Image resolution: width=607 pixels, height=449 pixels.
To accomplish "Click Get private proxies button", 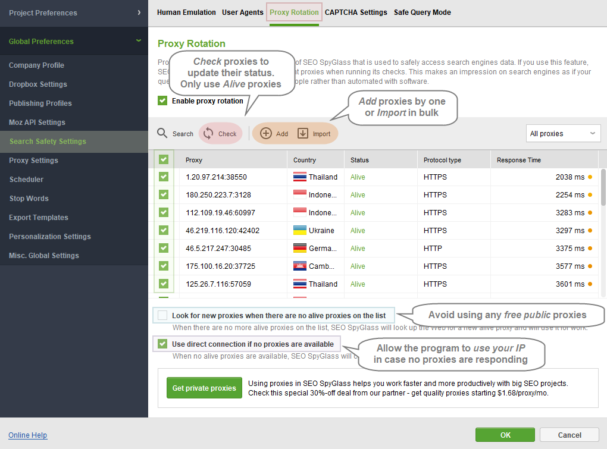I will coord(204,388).
